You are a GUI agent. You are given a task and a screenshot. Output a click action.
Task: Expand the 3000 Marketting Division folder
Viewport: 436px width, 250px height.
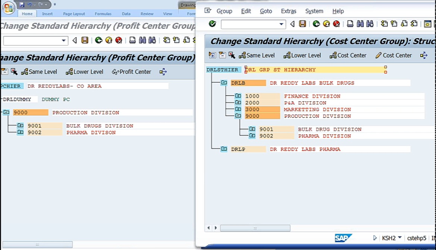point(238,109)
